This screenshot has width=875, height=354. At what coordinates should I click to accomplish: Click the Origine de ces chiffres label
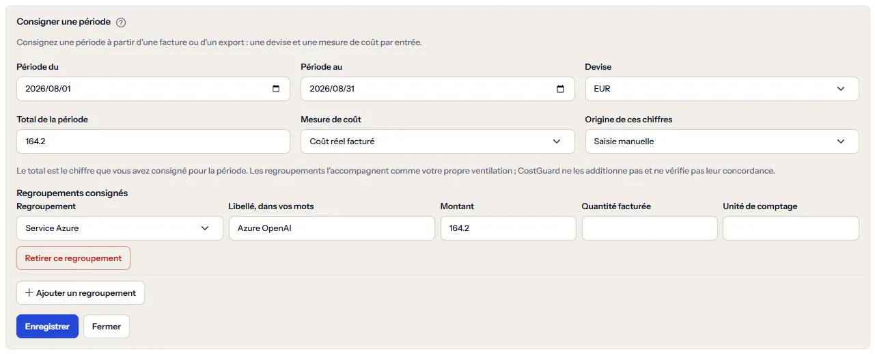629,120
